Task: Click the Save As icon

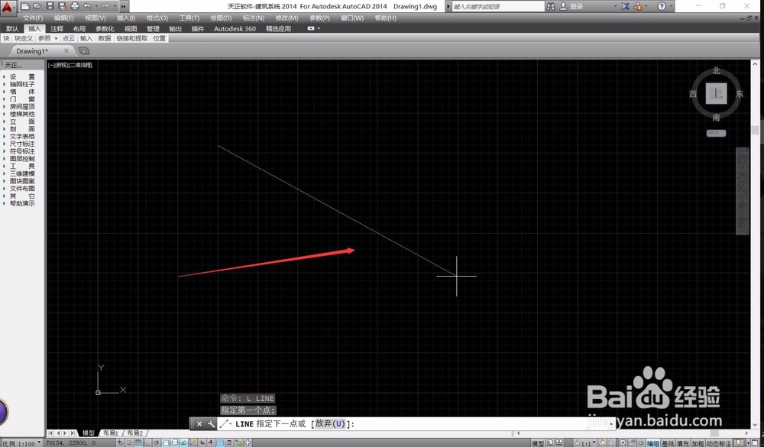Action: click(x=62, y=6)
